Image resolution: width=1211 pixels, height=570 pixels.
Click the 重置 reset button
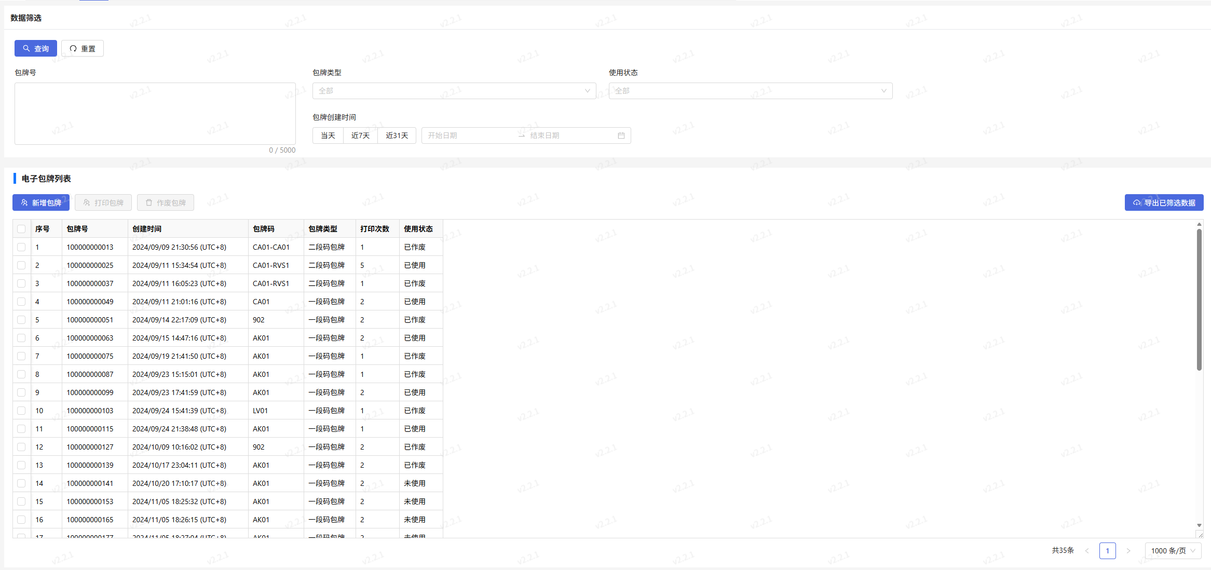[83, 48]
